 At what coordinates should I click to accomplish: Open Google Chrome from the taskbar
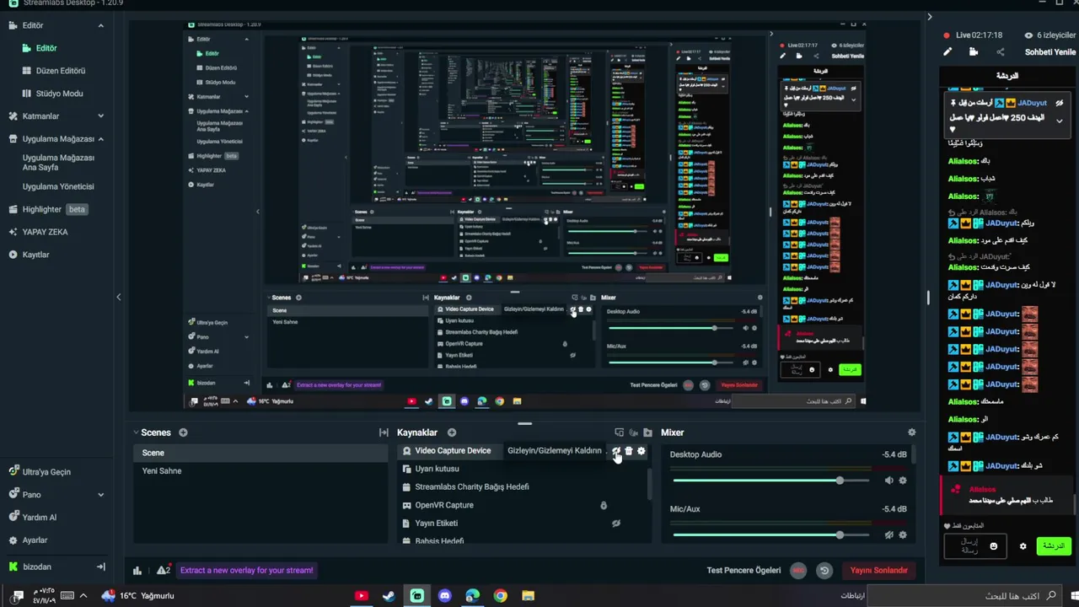pos(501,596)
